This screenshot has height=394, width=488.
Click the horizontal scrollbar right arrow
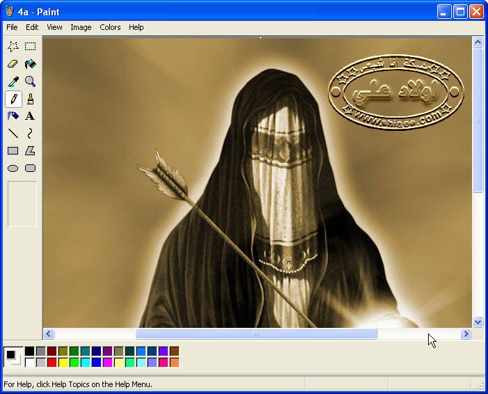point(466,334)
